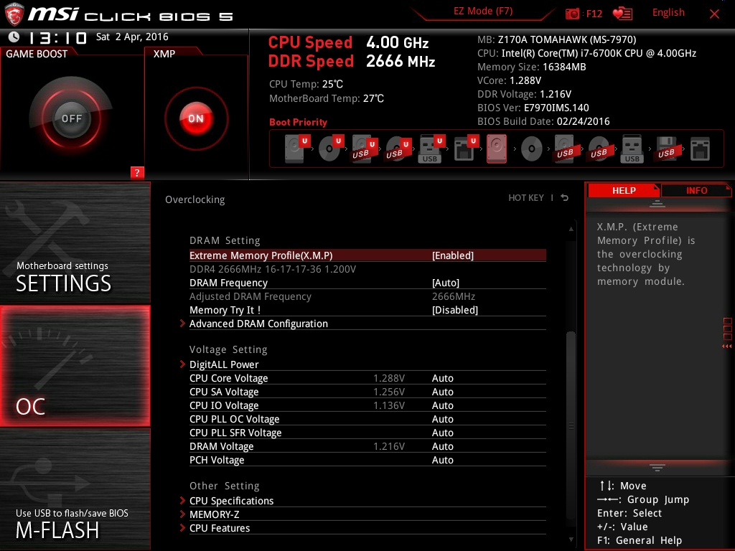Select the UEFI CD/DVD boot device icon
The width and height of the screenshot is (735, 551).
click(x=331, y=149)
